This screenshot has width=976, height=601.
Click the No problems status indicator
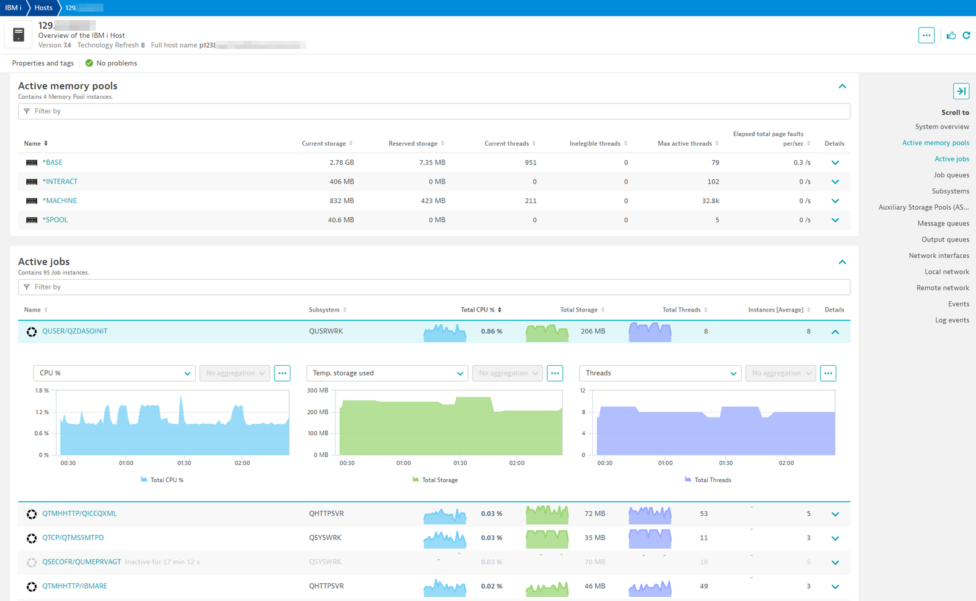pyautogui.click(x=111, y=63)
